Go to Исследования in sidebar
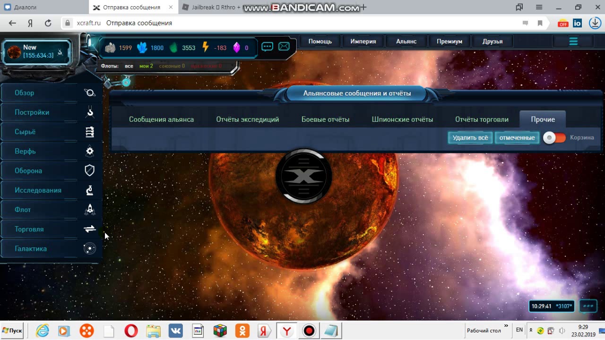The height and width of the screenshot is (340, 605). pyautogui.click(x=39, y=190)
